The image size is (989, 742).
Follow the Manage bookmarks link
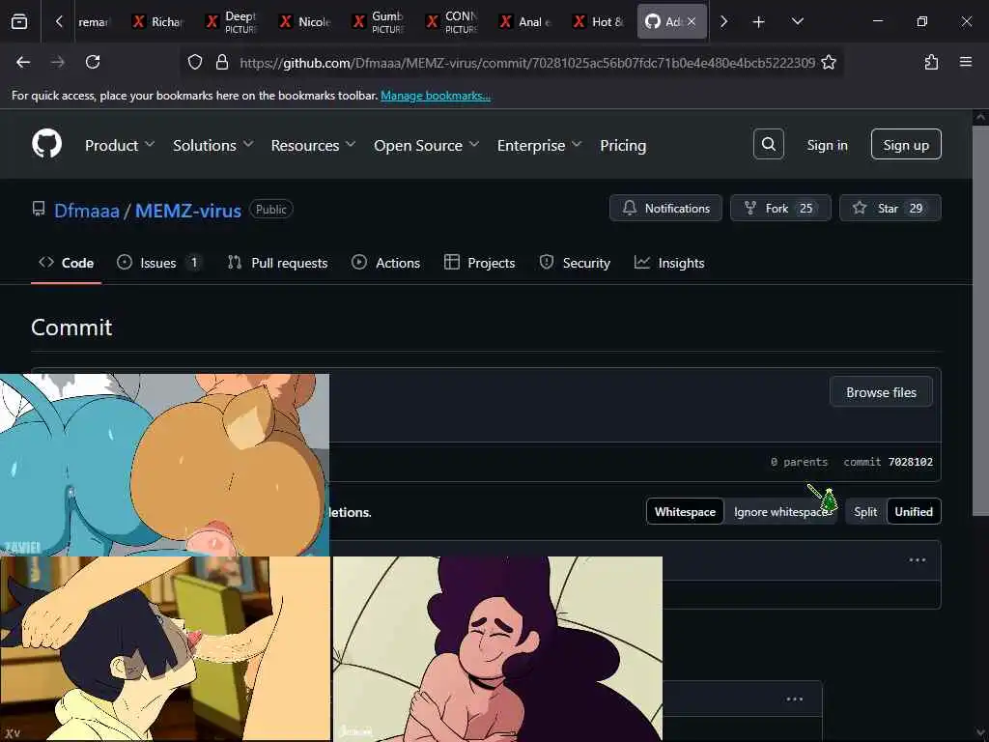[436, 96]
